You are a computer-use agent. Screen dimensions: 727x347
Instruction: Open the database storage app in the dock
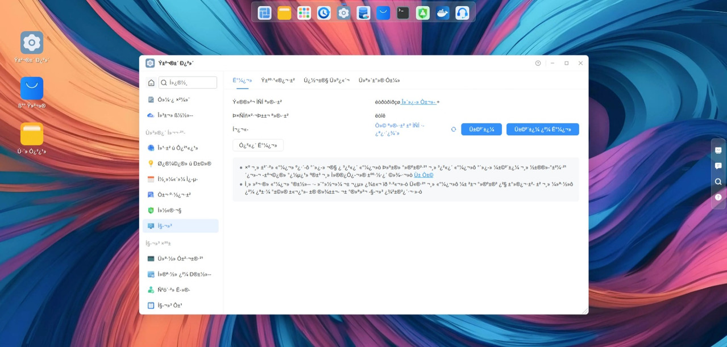[363, 12]
